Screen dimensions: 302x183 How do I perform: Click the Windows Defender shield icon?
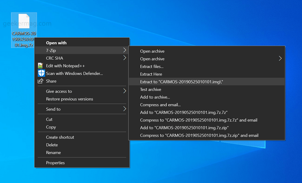41,73
